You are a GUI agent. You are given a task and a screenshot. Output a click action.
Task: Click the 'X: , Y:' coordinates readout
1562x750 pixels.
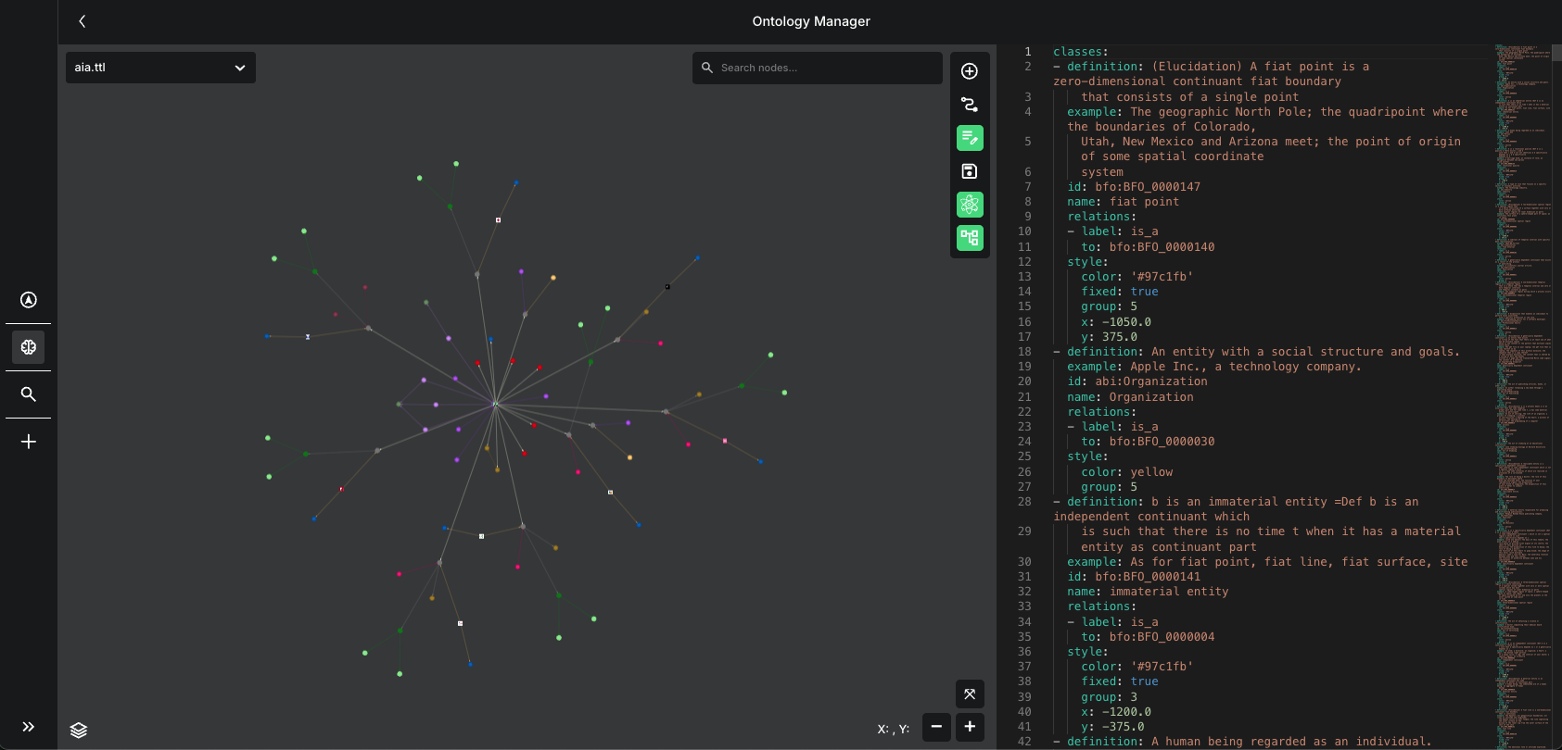894,729
